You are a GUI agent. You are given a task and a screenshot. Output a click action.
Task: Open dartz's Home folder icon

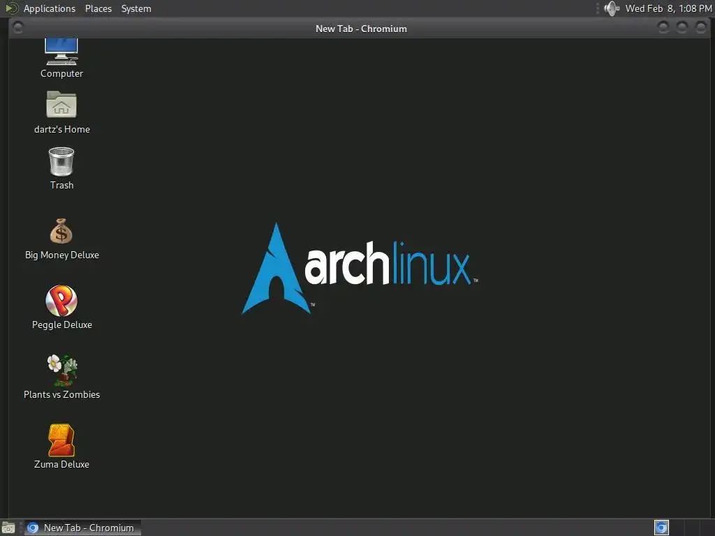coord(61,105)
